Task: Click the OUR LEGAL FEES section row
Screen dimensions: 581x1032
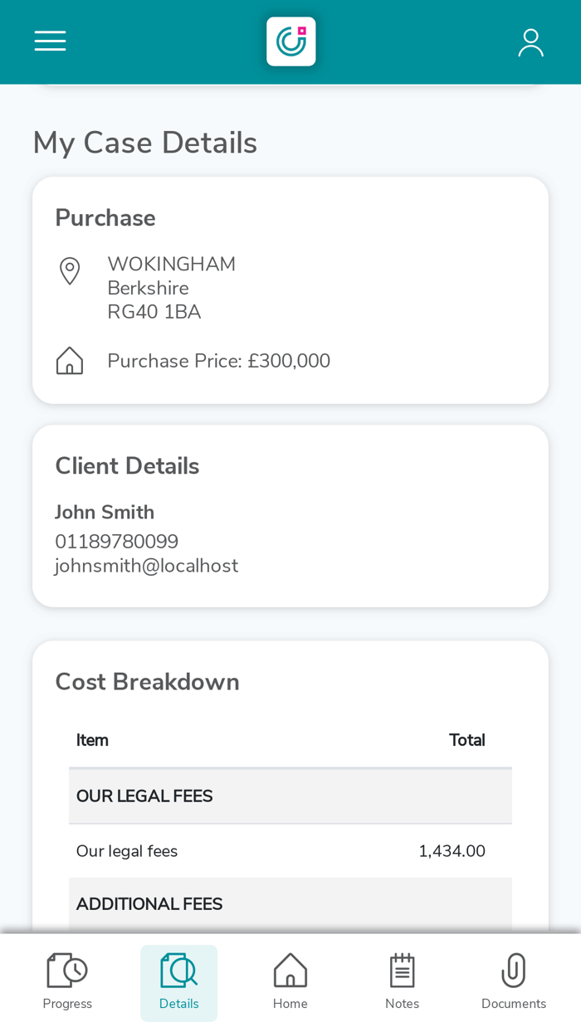Action: click(x=290, y=796)
